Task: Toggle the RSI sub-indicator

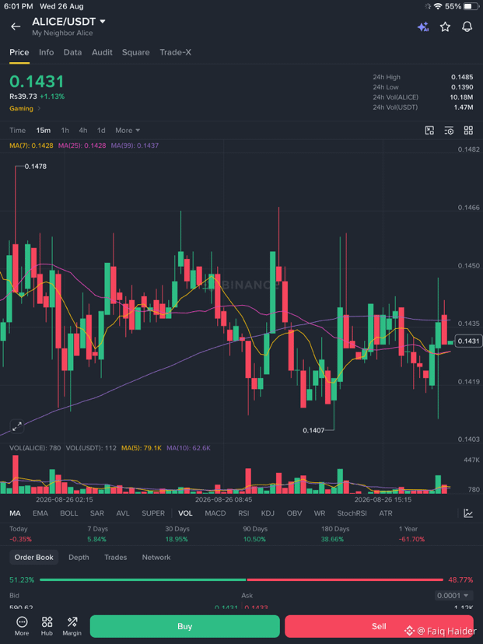Action: click(x=243, y=513)
